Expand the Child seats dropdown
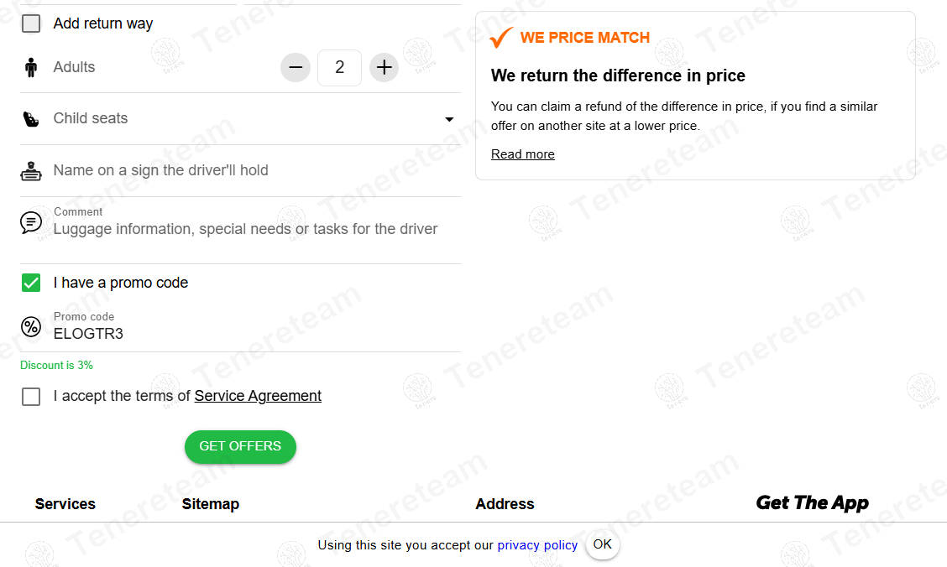Image resolution: width=947 pixels, height=567 pixels. 449,119
